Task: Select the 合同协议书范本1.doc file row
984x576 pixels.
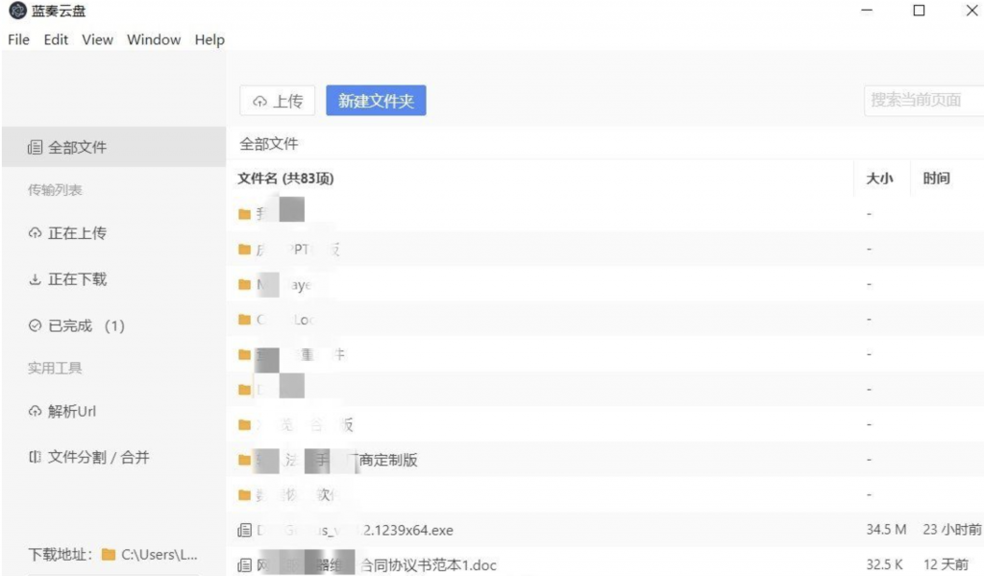Action: (x=428, y=564)
